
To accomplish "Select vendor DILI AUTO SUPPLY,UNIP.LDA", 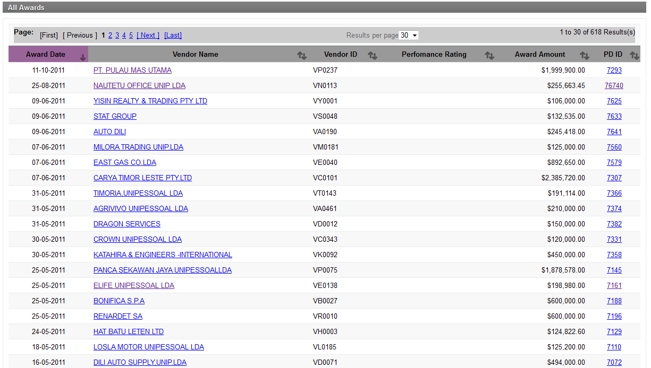I will click(x=140, y=362).
